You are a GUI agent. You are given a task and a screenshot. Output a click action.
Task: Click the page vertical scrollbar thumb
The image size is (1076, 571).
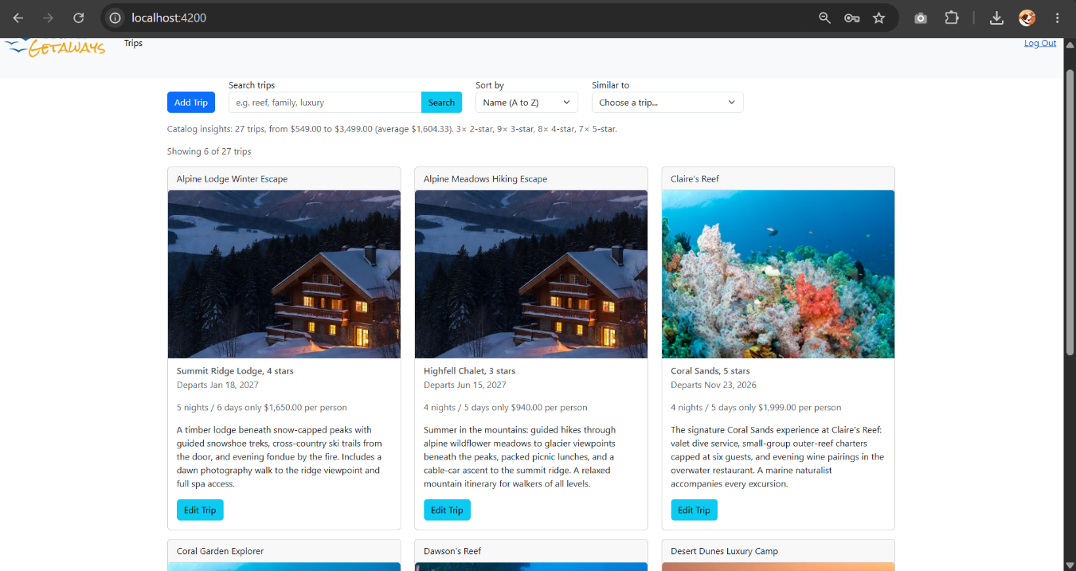tap(1070, 212)
